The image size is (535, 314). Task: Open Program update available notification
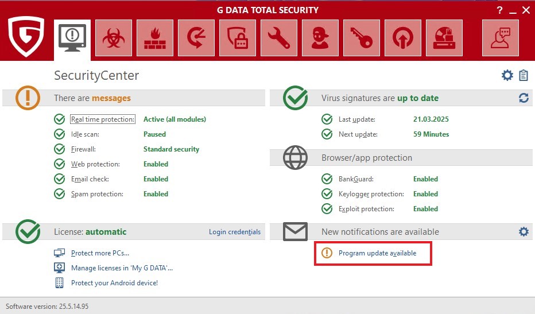(x=377, y=253)
